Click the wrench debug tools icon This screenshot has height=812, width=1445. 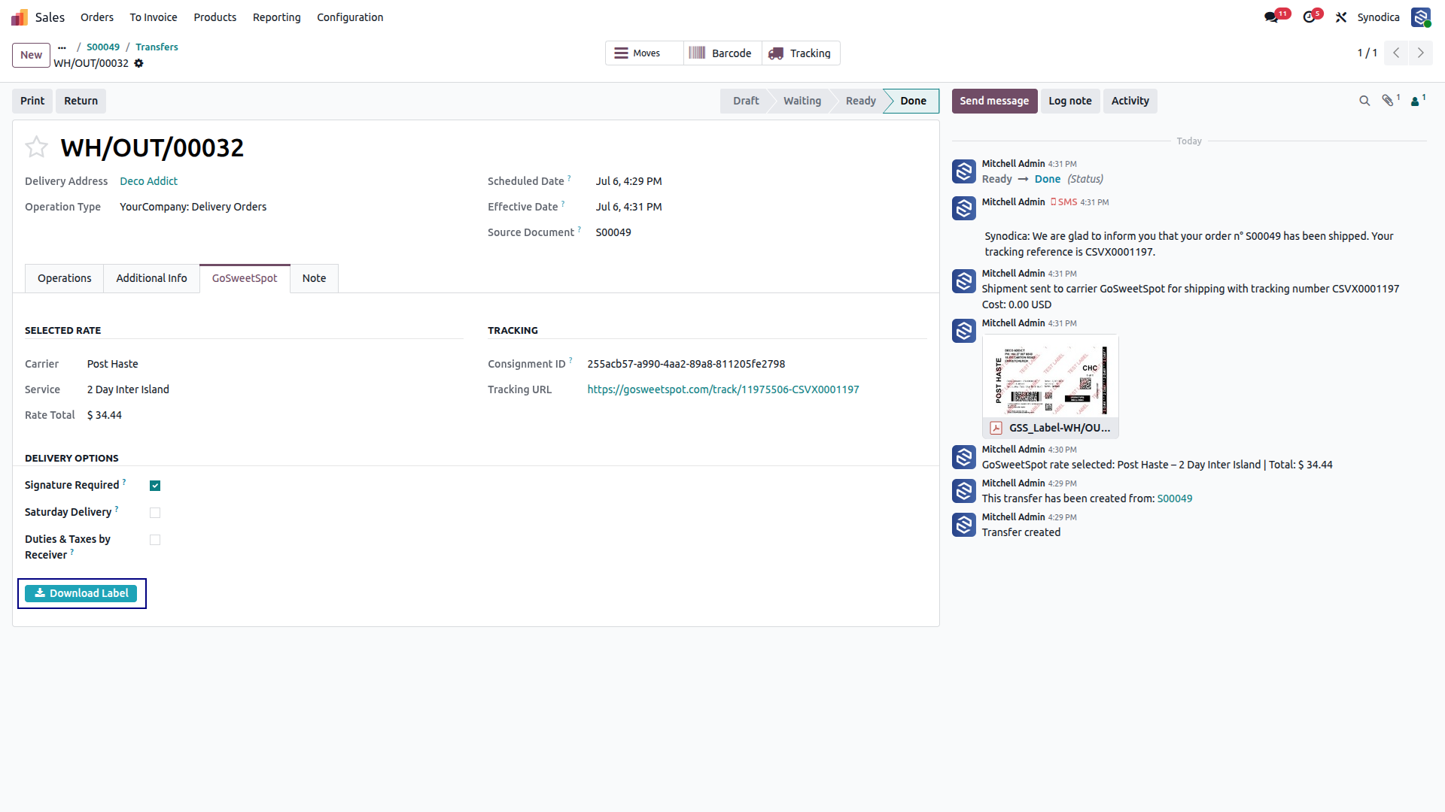pos(1341,17)
